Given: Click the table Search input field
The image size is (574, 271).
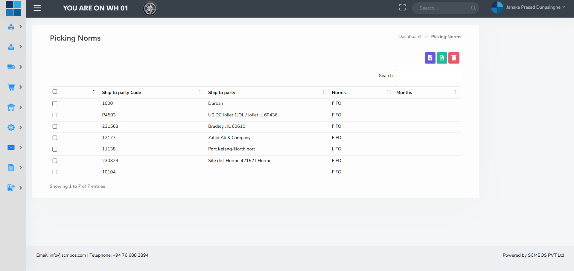Looking at the screenshot, I should [x=428, y=76].
